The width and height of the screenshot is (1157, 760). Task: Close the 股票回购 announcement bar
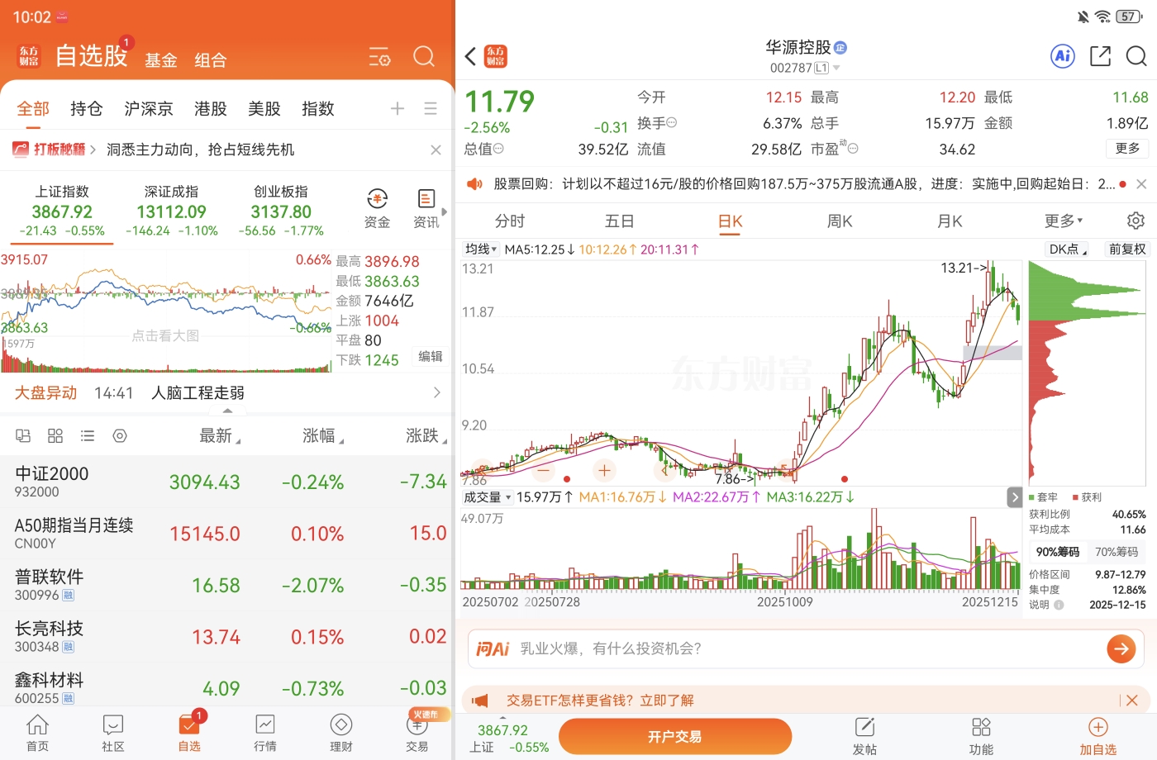tap(1141, 184)
